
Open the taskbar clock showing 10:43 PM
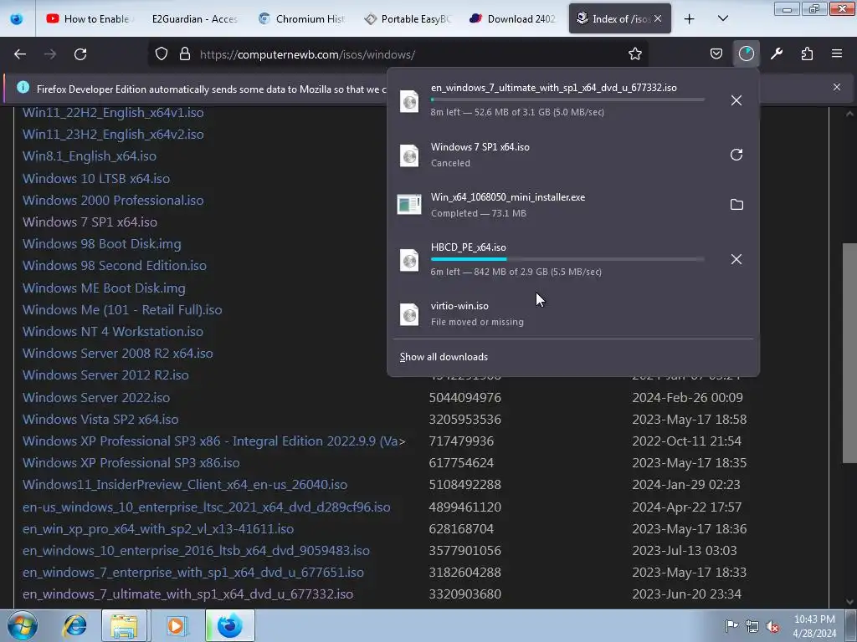(x=814, y=626)
